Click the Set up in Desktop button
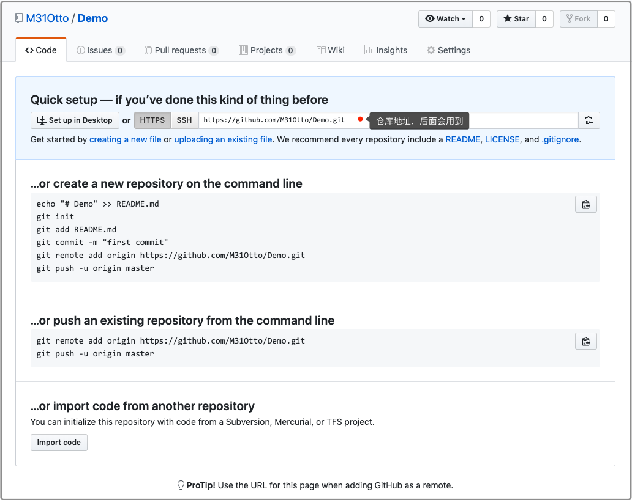This screenshot has width=632, height=500. point(75,120)
